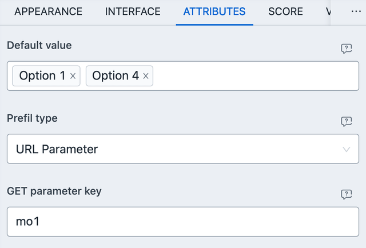Go to the INTERFACE tab
366x248 pixels.
(133, 11)
